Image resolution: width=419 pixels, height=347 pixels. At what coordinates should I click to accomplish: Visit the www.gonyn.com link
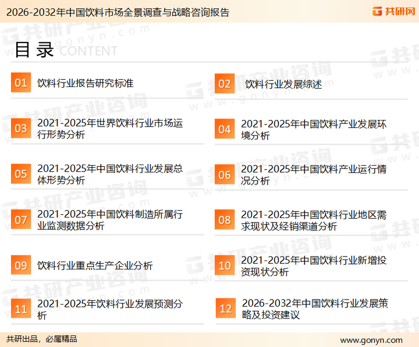pos(371,340)
